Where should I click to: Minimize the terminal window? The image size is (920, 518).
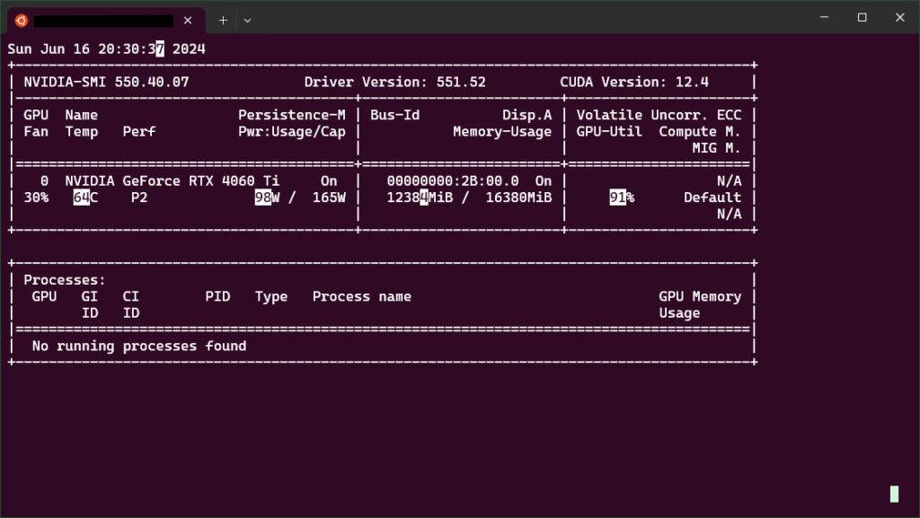(x=825, y=18)
